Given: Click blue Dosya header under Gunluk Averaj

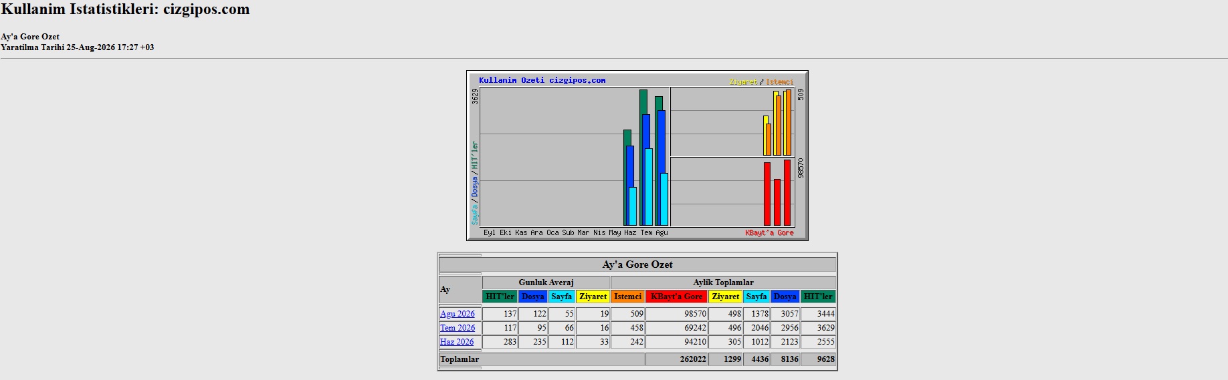Looking at the screenshot, I should click(x=533, y=297).
